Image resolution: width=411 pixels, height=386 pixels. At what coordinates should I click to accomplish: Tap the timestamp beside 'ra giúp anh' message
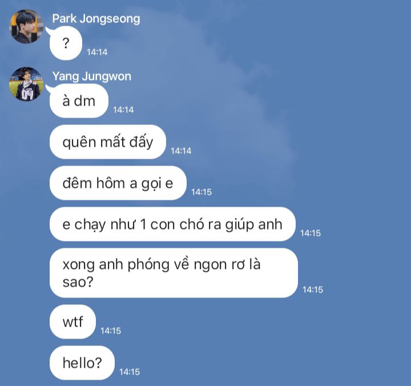point(311,233)
